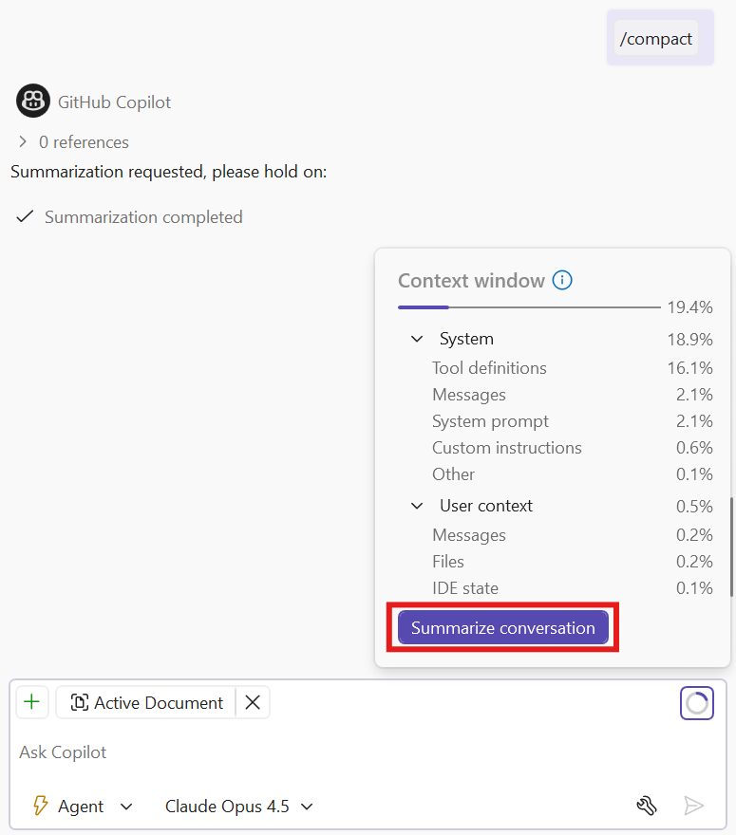The height and width of the screenshot is (835, 736).
Task: Click the Context window info icon
Action: coord(562,280)
